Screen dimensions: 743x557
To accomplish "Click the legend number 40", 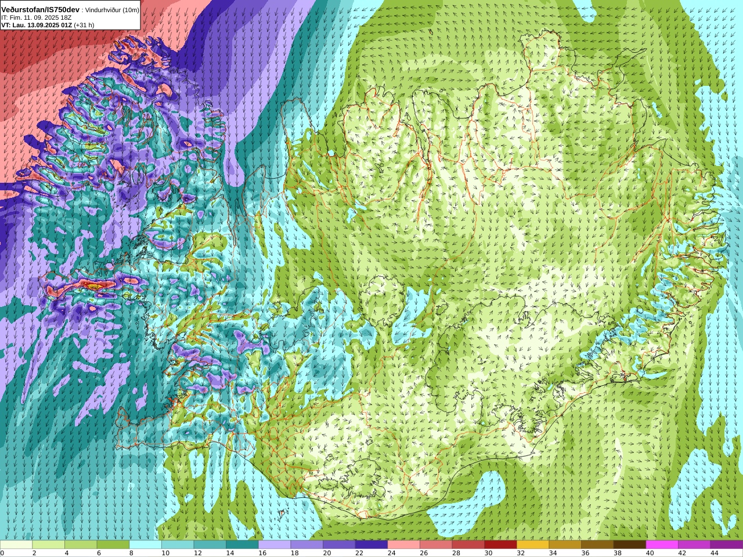I will (x=650, y=553).
